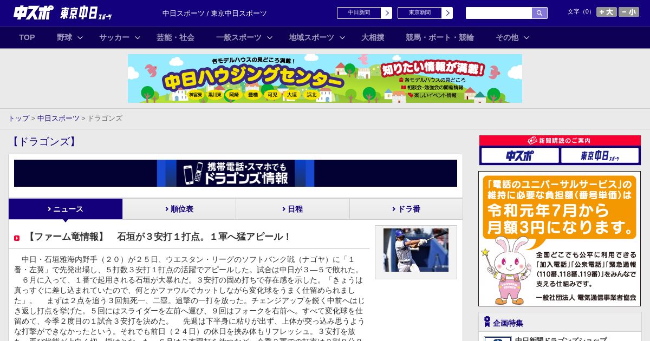Open 野球 navigation menu
This screenshot has width=650, height=341.
[x=64, y=37]
